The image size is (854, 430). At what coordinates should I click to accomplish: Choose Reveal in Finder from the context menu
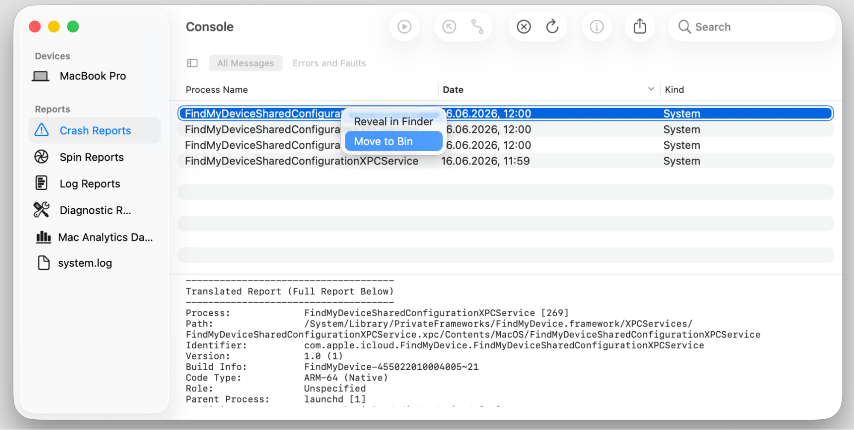click(393, 121)
